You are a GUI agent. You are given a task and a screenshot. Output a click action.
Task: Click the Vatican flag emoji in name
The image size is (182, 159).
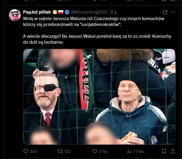(x=55, y=12)
